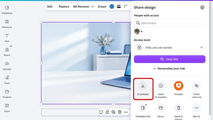
Task: Open the border style lines icon
Action: point(119,6)
